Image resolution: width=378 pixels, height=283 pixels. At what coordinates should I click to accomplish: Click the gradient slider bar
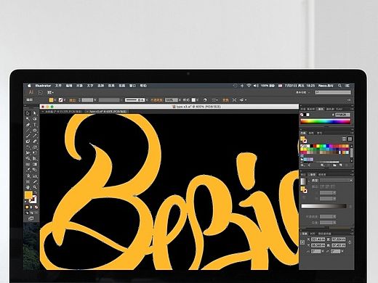pos(323,206)
